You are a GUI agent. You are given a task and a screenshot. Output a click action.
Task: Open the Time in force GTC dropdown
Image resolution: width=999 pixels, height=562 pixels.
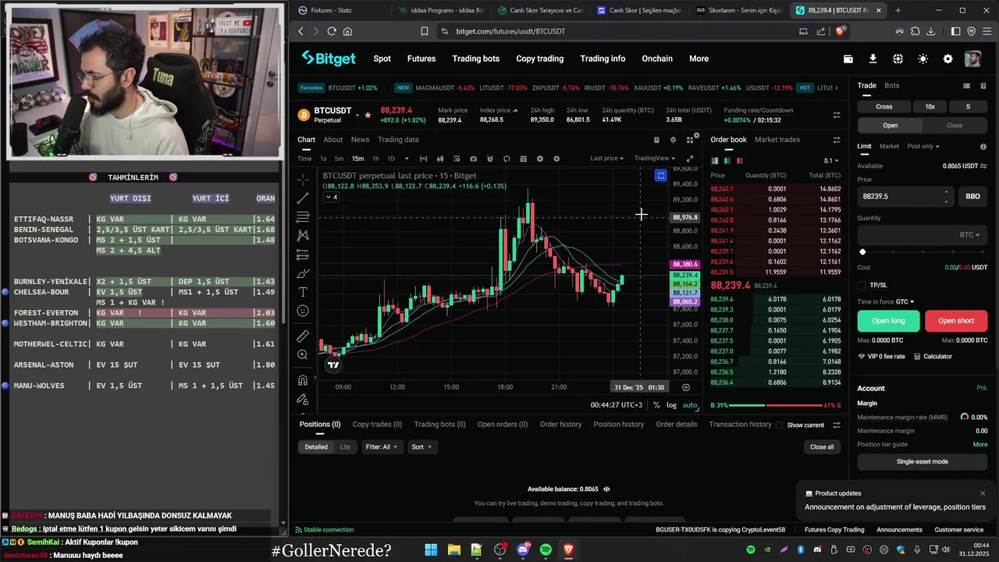[905, 301]
